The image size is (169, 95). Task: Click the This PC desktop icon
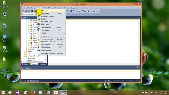pos(4,15)
